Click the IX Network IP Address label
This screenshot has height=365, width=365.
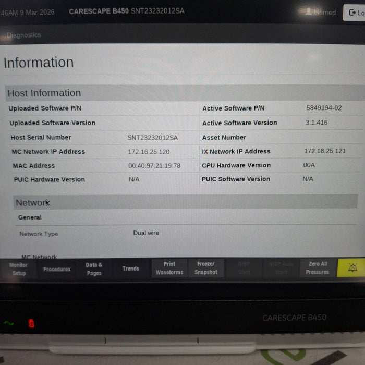click(x=236, y=151)
